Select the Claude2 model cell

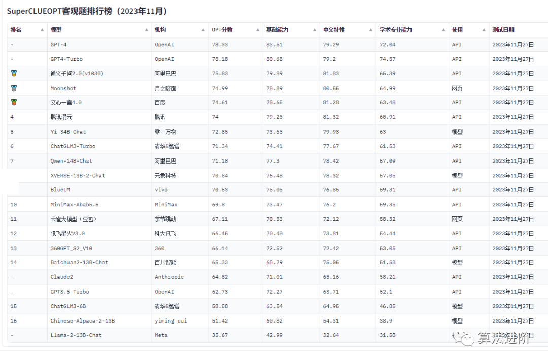[99, 277]
